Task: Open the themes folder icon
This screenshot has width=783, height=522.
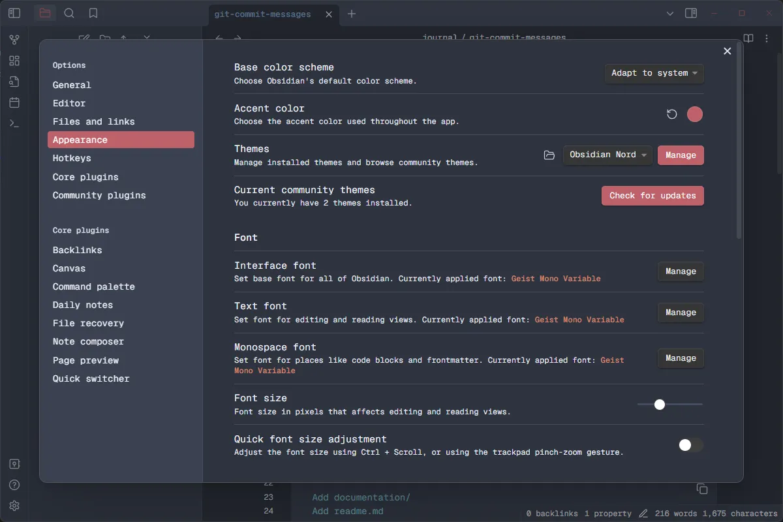Action: pos(549,155)
